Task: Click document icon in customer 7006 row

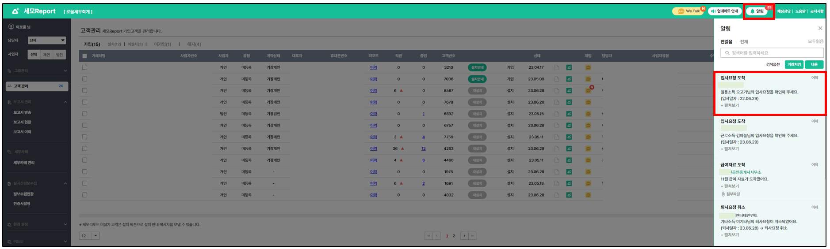Action: [557, 79]
